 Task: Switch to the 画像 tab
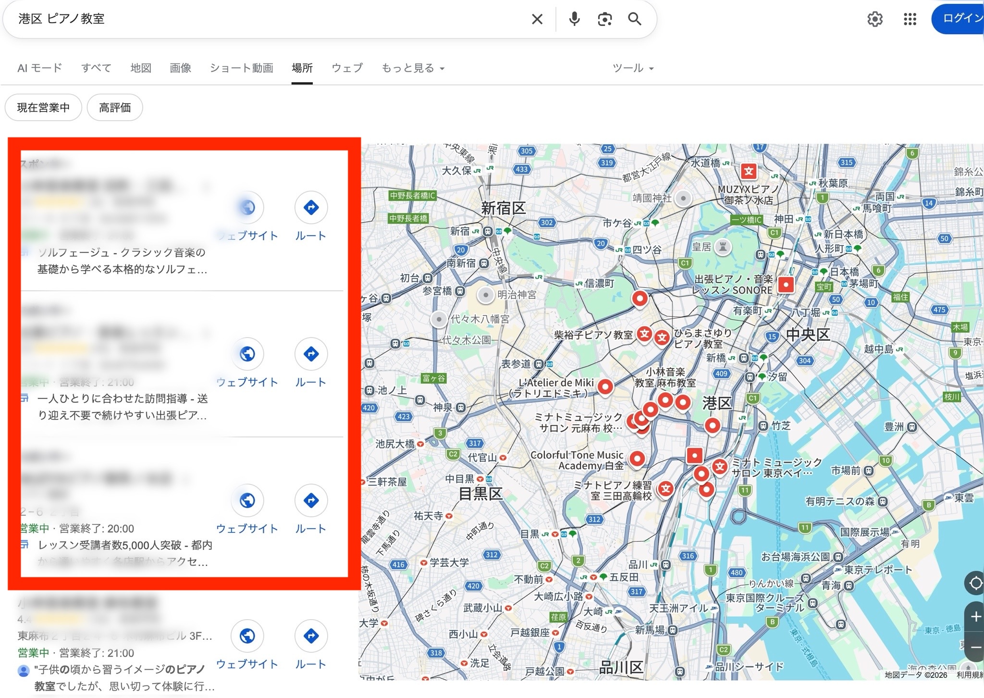click(181, 68)
